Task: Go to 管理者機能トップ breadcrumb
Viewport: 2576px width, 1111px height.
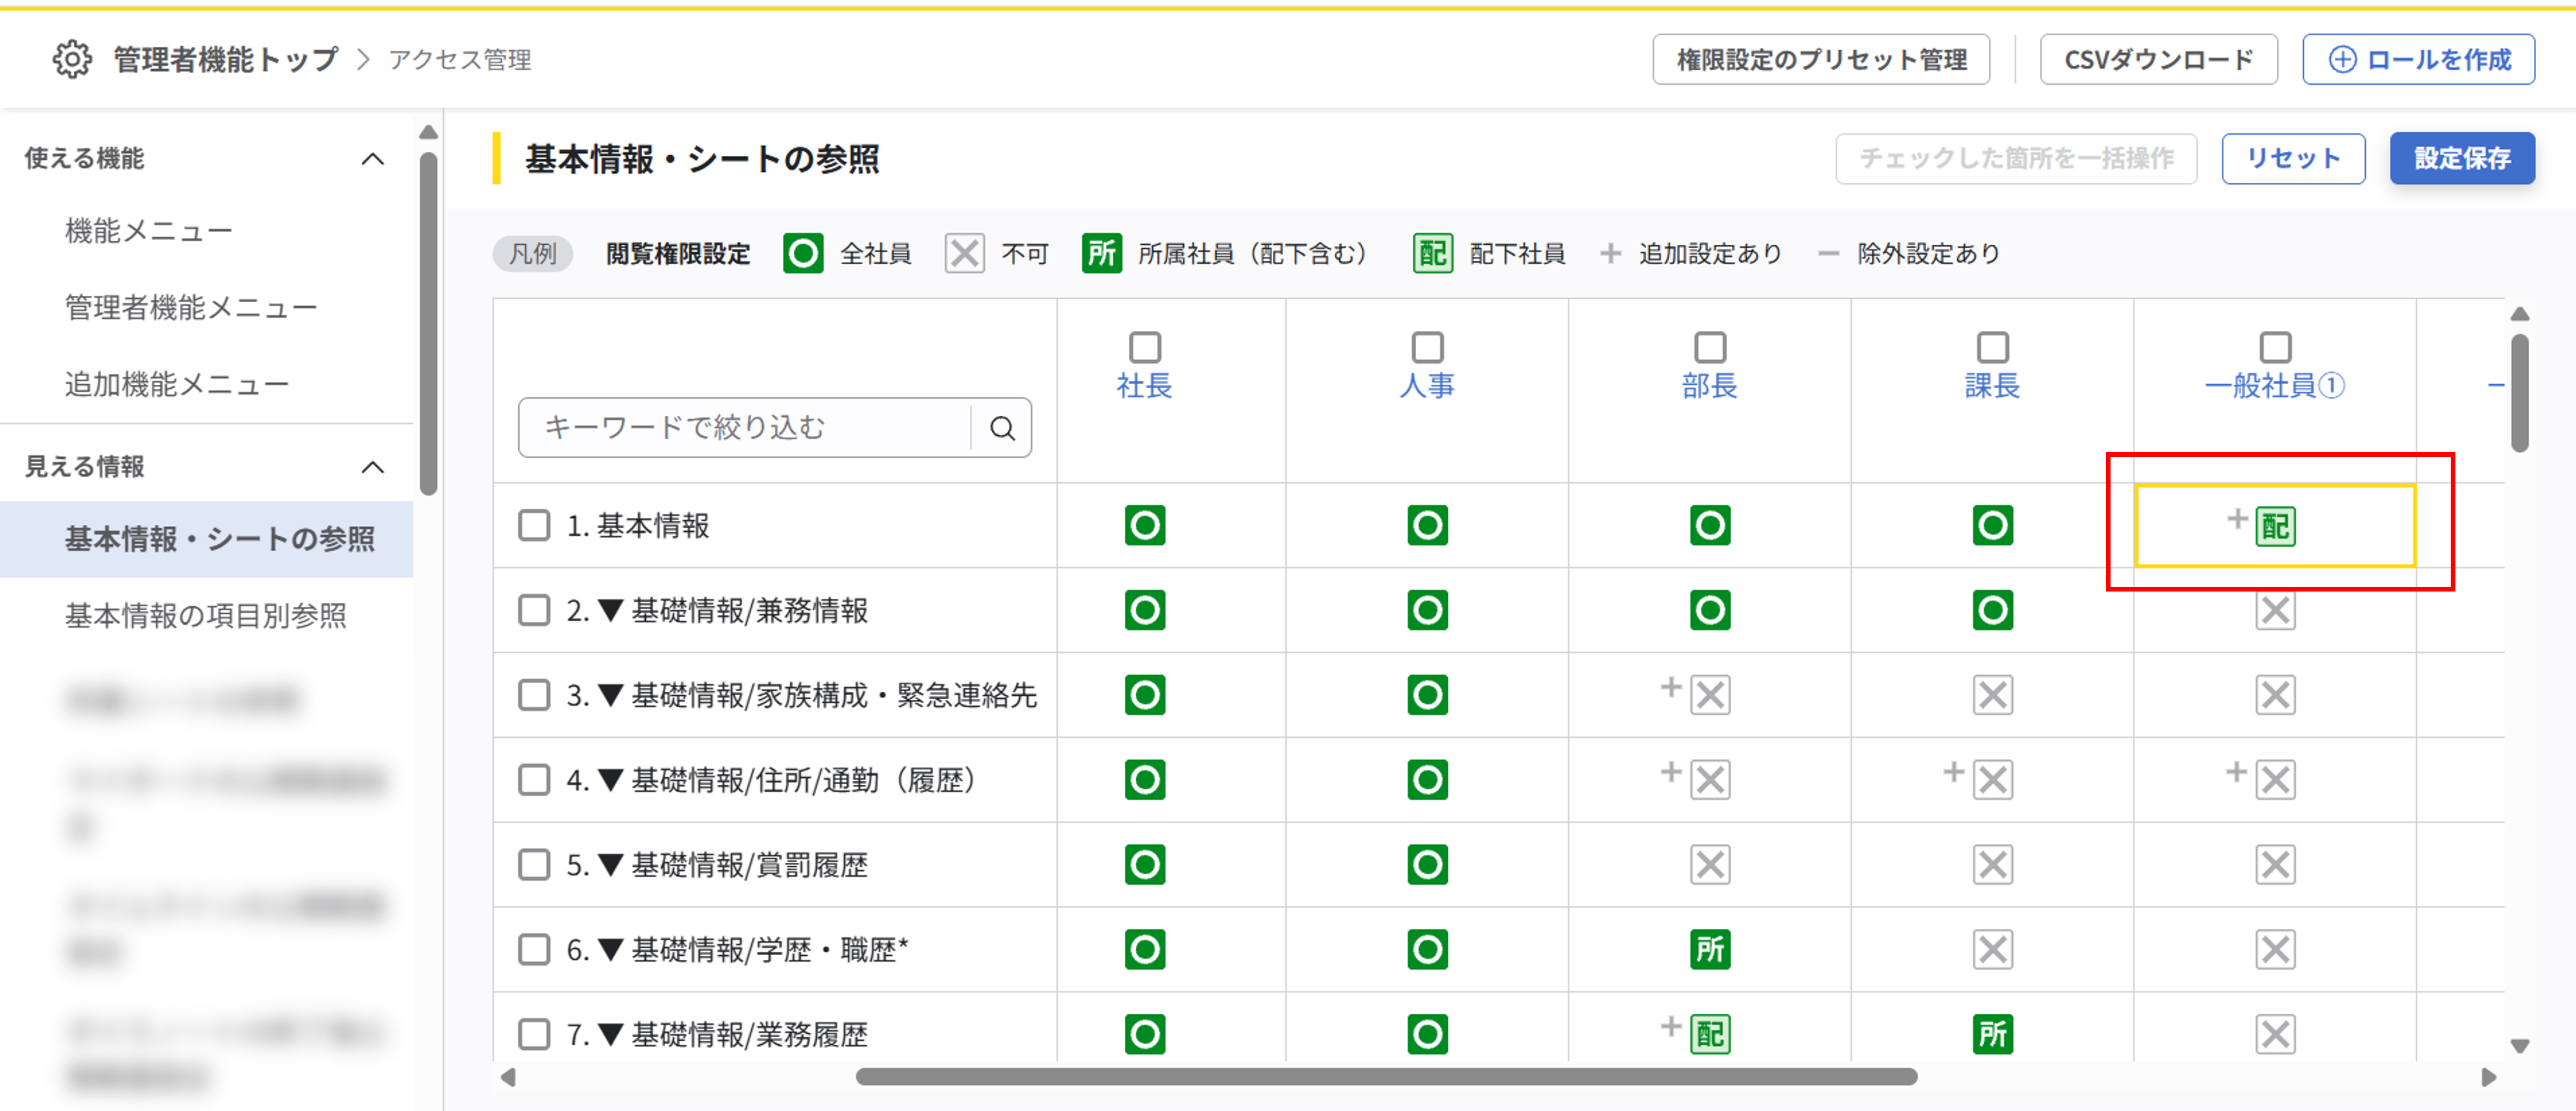Action: click(x=226, y=60)
